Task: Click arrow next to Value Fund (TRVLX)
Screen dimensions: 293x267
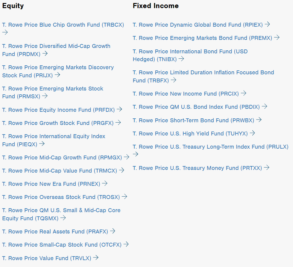Action: coord(96,257)
